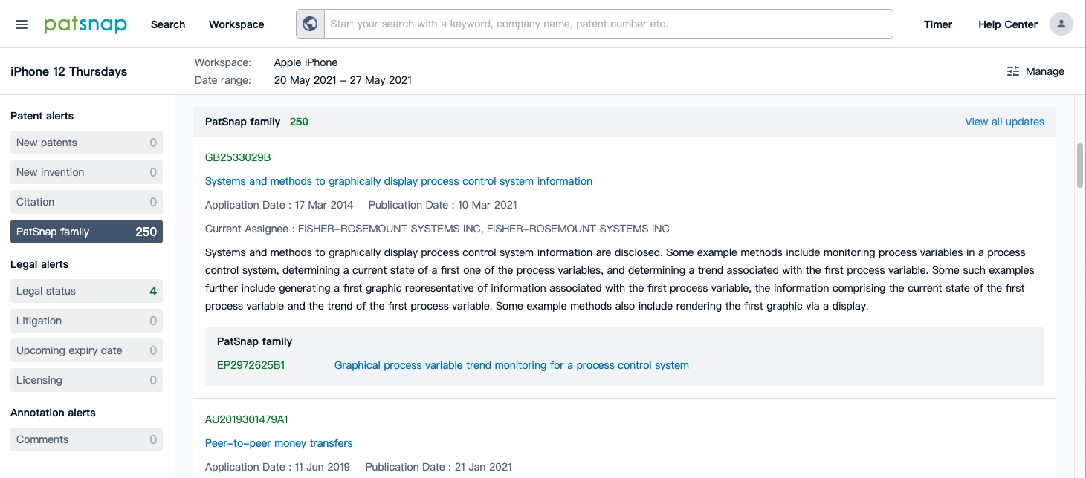Switch to the Workspace section
The image size is (1086, 478).
(x=236, y=24)
